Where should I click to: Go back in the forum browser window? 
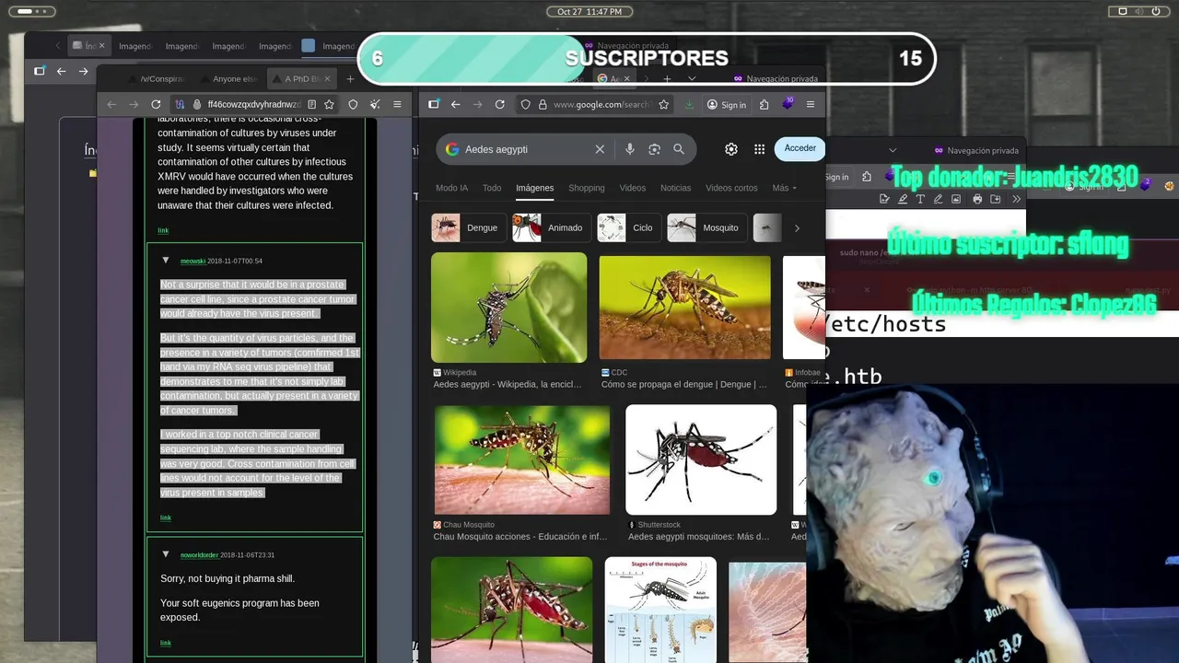pos(111,105)
